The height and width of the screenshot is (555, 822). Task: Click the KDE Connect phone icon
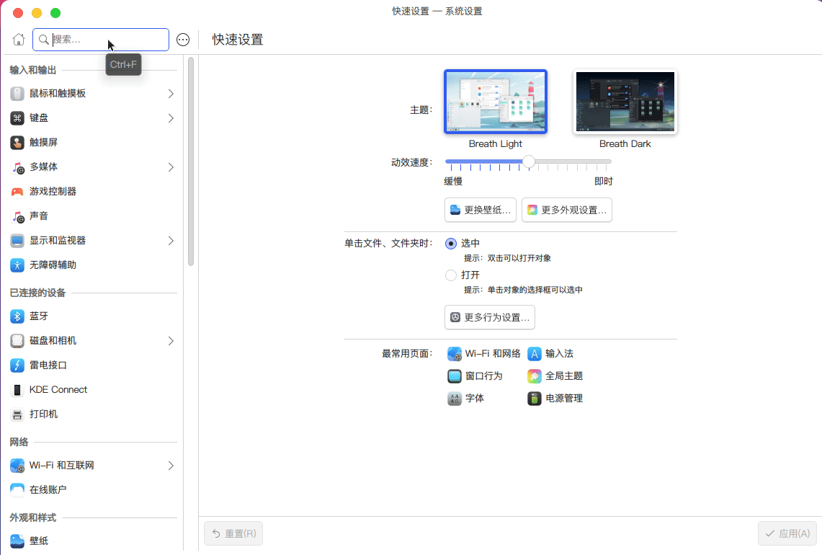[17, 390]
